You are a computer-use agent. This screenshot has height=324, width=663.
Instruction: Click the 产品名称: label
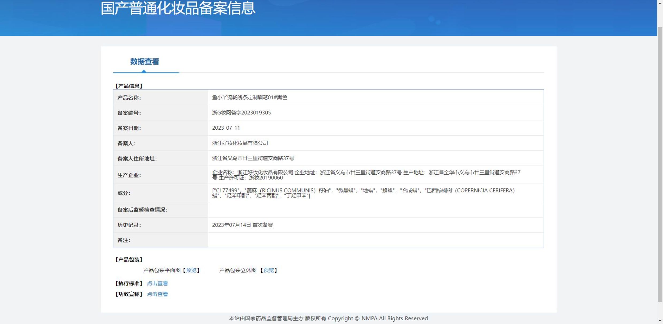pos(129,98)
